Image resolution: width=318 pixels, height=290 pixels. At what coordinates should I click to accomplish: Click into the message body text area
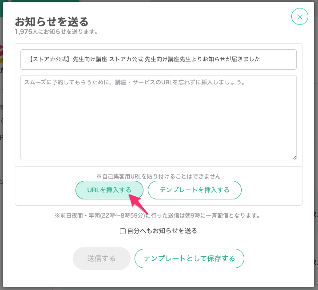(159, 118)
